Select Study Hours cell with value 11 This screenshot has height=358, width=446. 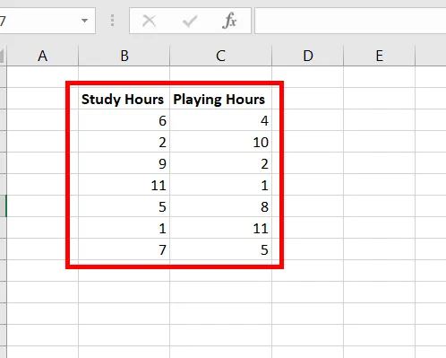tap(124, 185)
